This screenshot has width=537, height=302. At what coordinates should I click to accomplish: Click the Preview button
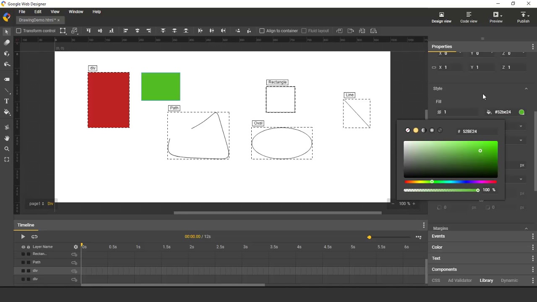pos(496,17)
